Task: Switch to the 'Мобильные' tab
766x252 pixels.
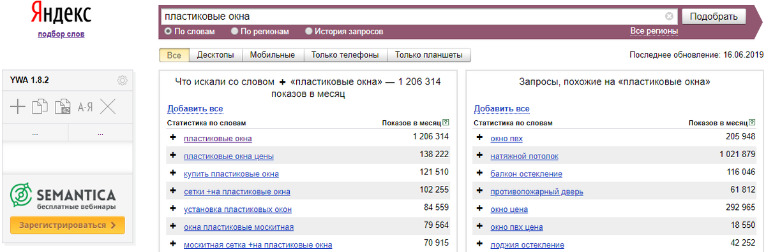Action: pos(273,55)
